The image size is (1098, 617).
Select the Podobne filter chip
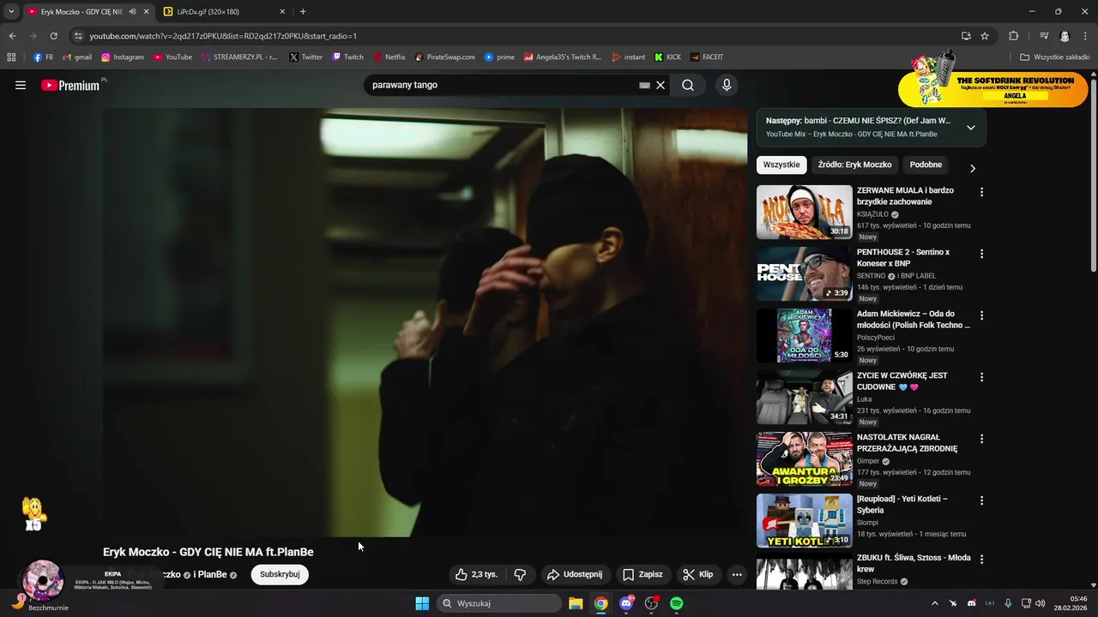pos(926,165)
